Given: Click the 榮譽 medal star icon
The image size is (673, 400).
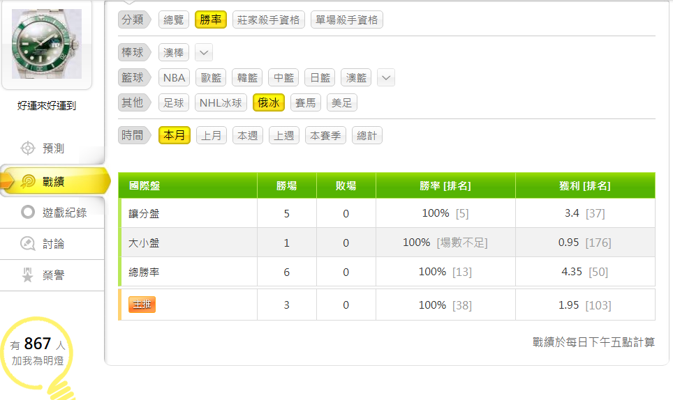Looking at the screenshot, I should [27, 275].
